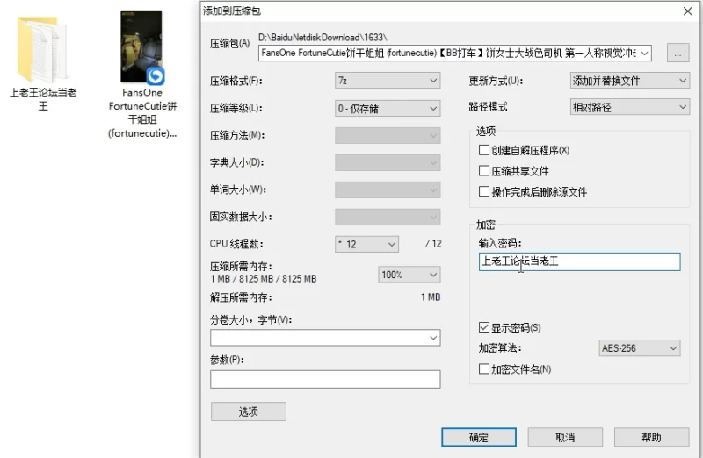Screen dimensions: 703x458
Task: Open the 路径模式 dropdown showing 相对路径
Action: (x=629, y=107)
